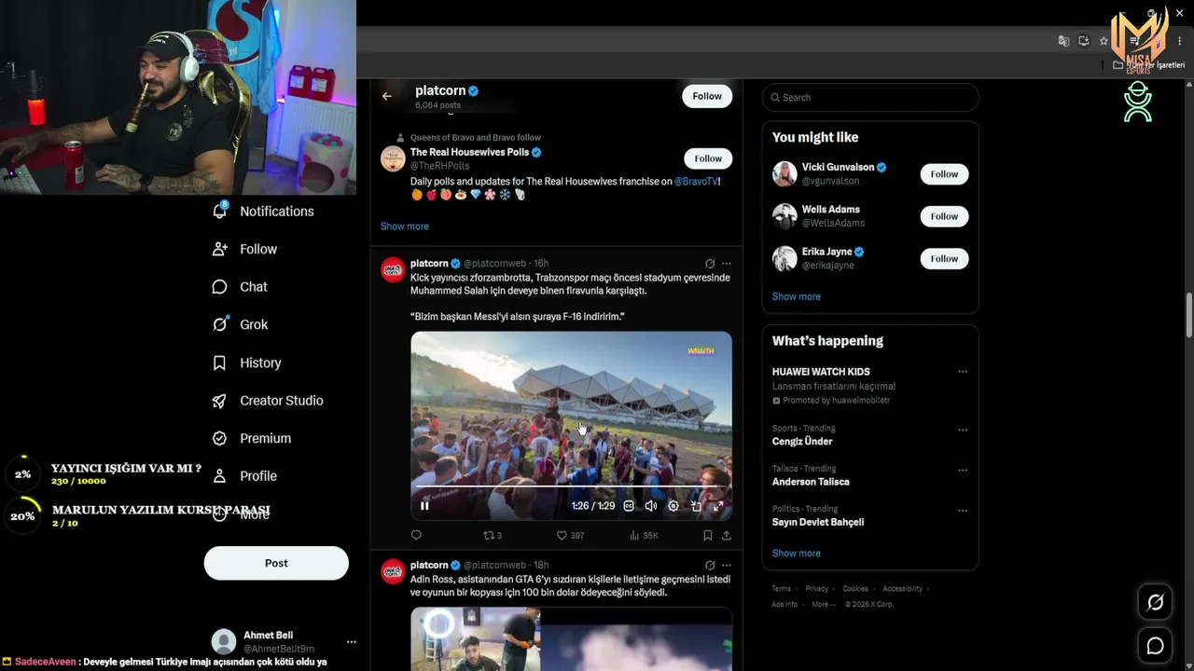
Task: Open the platcorn avatar on the 16h post
Action: pos(393,270)
